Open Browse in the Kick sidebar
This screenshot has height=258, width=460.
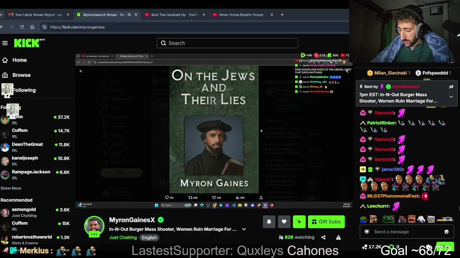point(22,75)
